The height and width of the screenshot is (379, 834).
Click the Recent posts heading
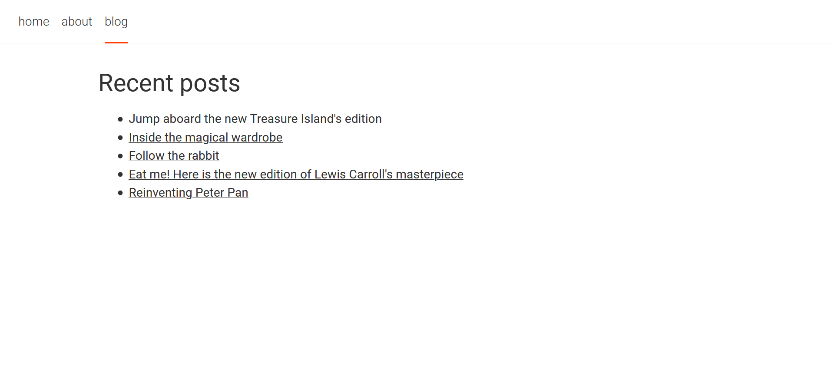click(x=169, y=83)
